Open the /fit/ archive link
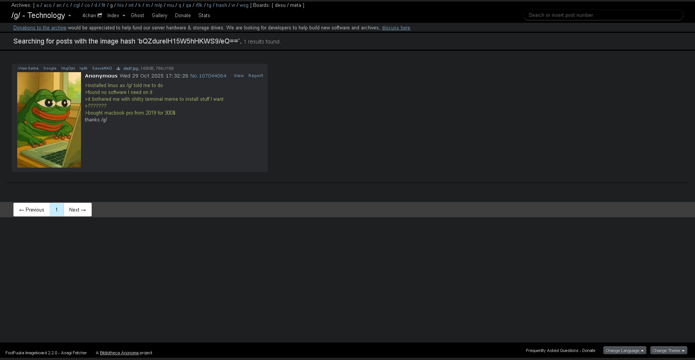 (x=103, y=5)
